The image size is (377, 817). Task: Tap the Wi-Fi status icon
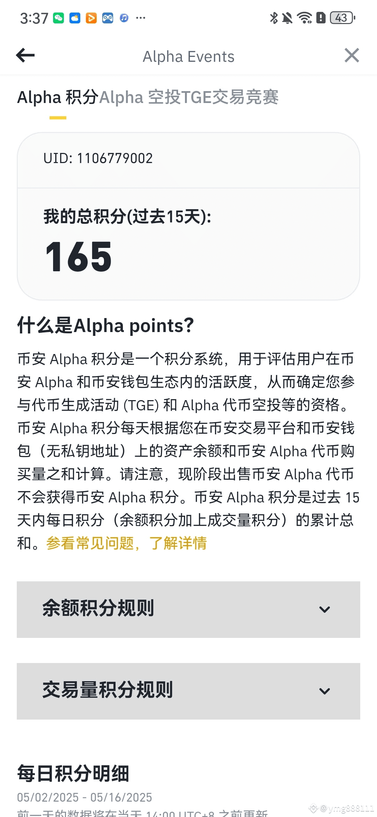pos(304,18)
